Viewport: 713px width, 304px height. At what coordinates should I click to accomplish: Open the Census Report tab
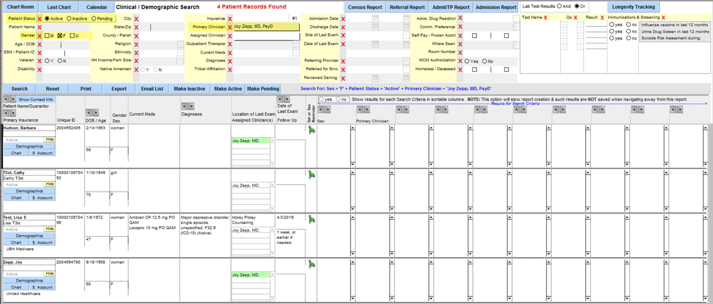365,7
